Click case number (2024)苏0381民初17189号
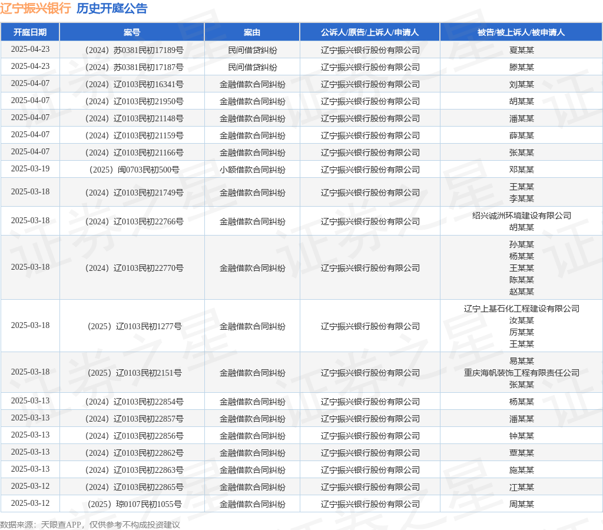 click(x=134, y=51)
